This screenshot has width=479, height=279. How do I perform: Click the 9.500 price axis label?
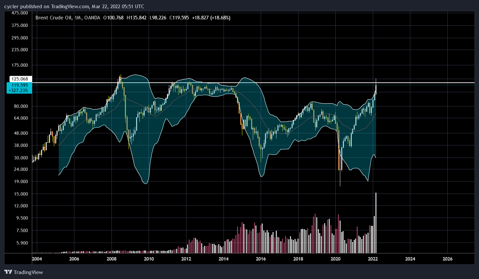pyautogui.click(x=22, y=218)
